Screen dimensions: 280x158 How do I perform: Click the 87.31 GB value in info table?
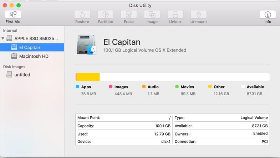pyautogui.click(x=260, y=126)
